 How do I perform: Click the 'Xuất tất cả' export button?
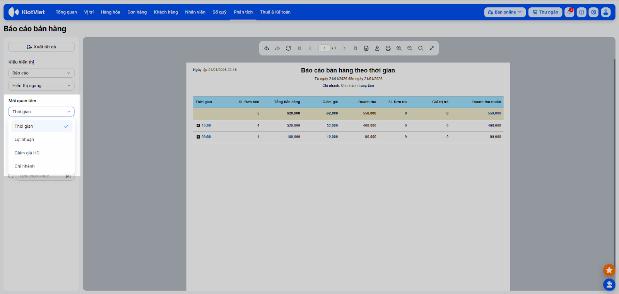(x=41, y=47)
